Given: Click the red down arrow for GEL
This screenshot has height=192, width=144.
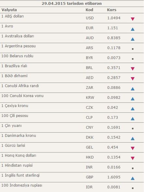Looking at the screenshot, I should coord(133,148).
